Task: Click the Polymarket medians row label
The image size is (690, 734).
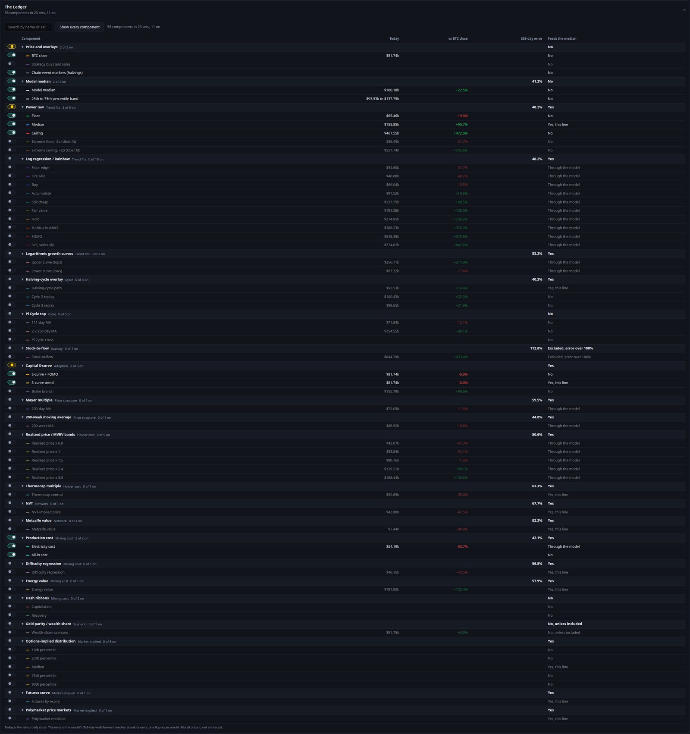Action: coord(48,719)
